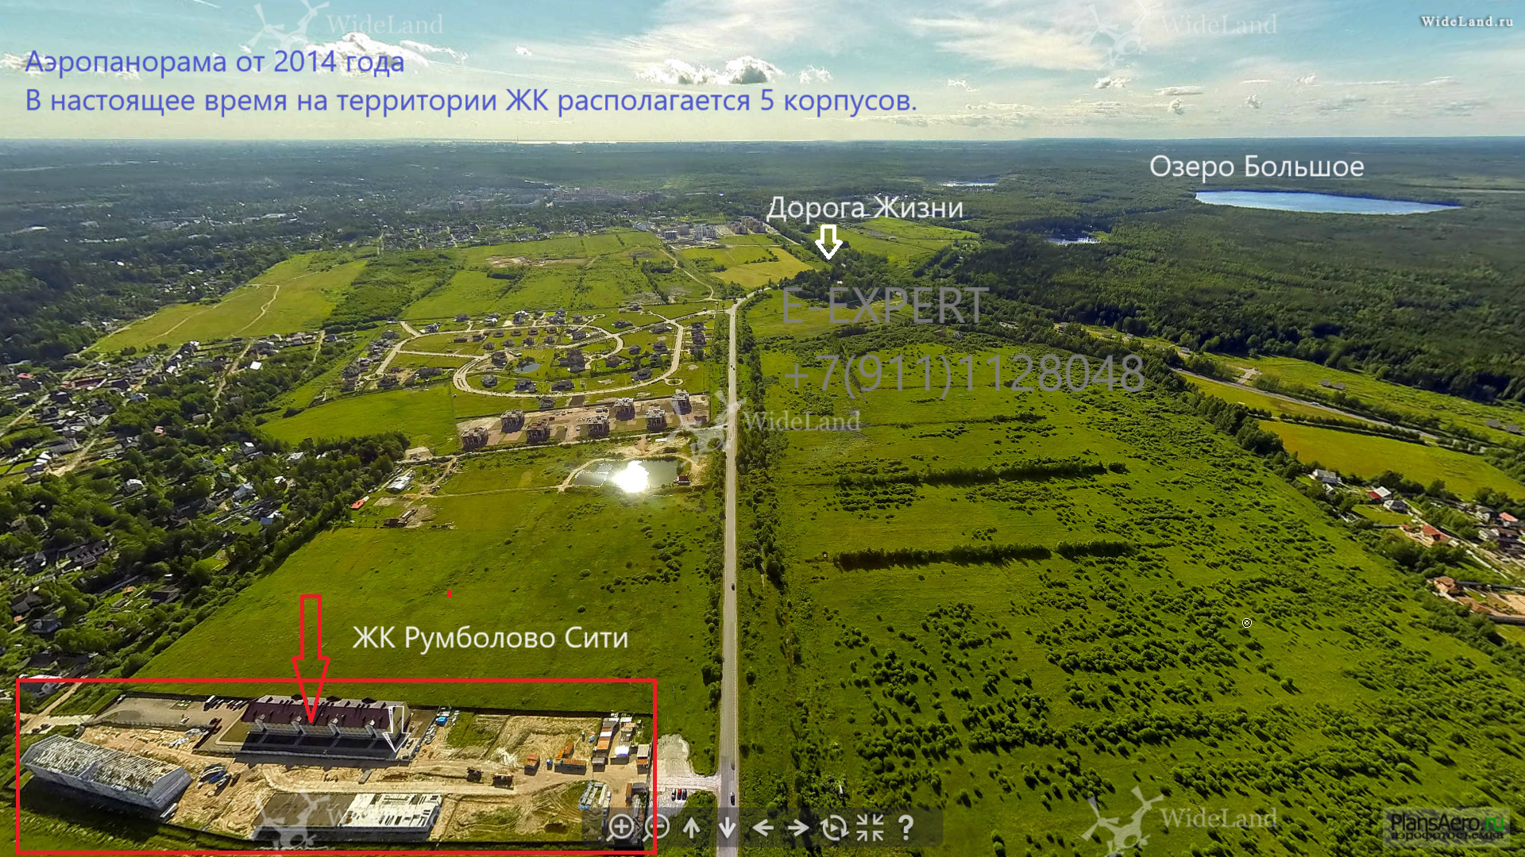Toggle fullscreen with the inward-arrows icon
Screen dimensions: 1525x857
(870, 828)
